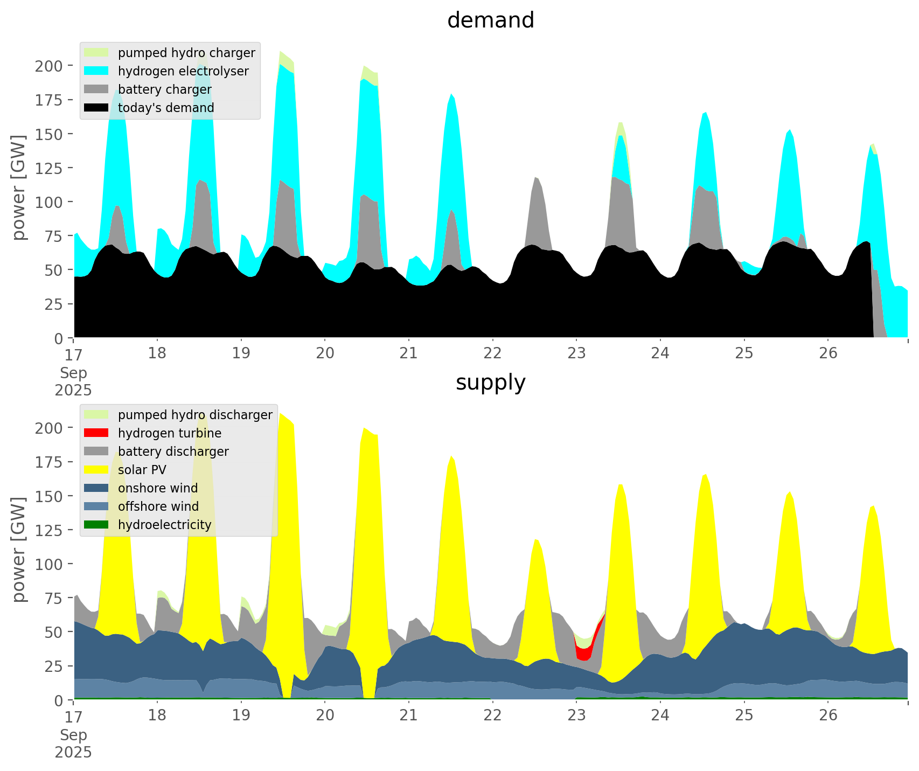Click the pumped hydro discharger legend label

(195, 415)
